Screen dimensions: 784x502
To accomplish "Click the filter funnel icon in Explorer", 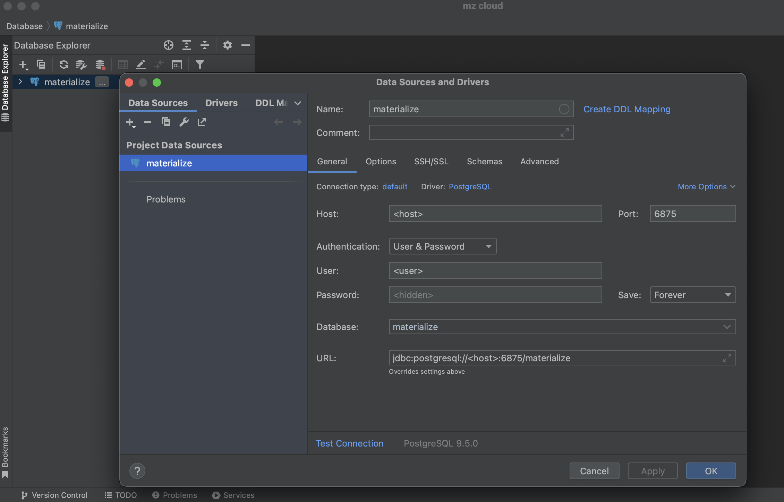I will [200, 64].
